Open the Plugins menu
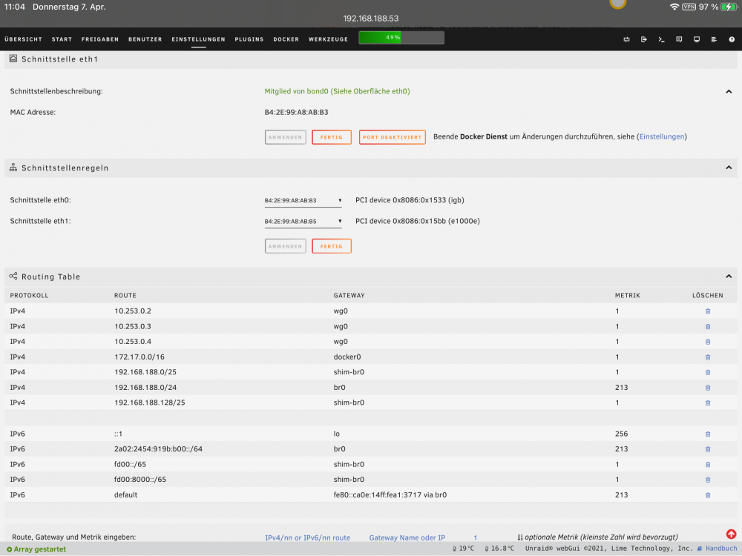Screen dimensions: 742x556 tap(249, 39)
